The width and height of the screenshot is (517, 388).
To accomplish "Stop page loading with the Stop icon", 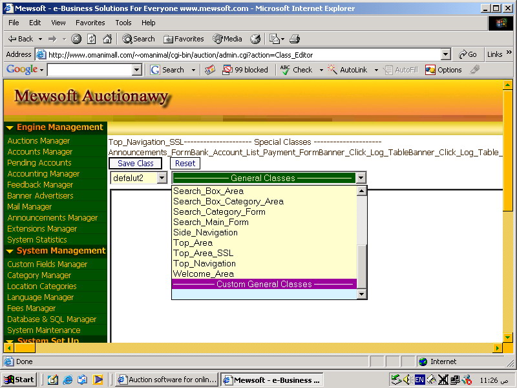I will click(x=76, y=39).
